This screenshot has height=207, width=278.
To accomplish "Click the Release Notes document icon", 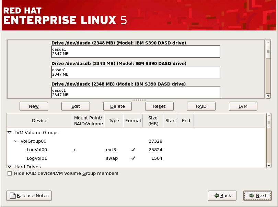I will click(x=12, y=195).
